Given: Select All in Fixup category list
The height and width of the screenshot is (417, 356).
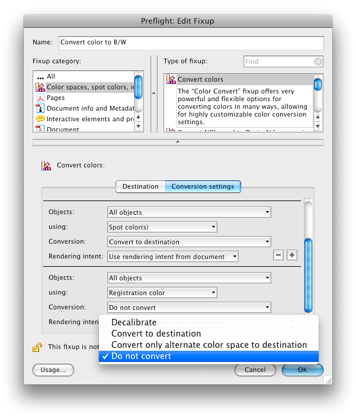Looking at the screenshot, I should pos(85,76).
